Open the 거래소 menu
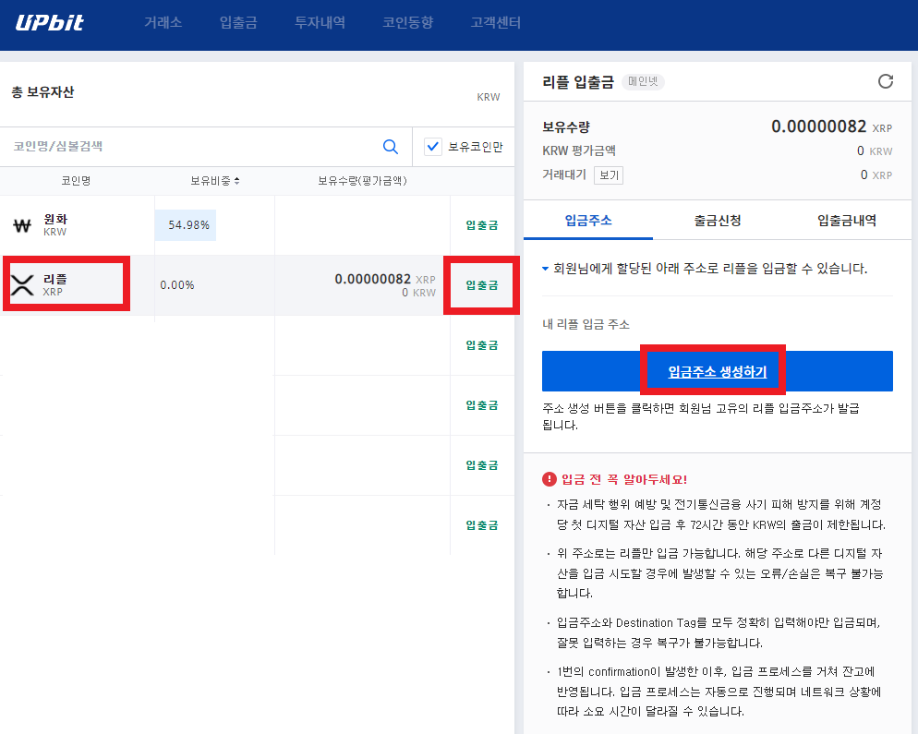 click(x=163, y=22)
